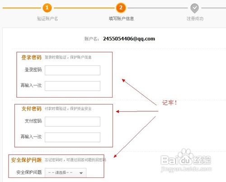Click step 2 circle icon

121,8
